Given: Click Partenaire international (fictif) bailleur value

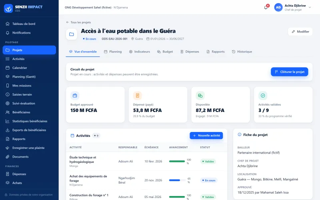Looking at the screenshot, I should coord(258,153).
